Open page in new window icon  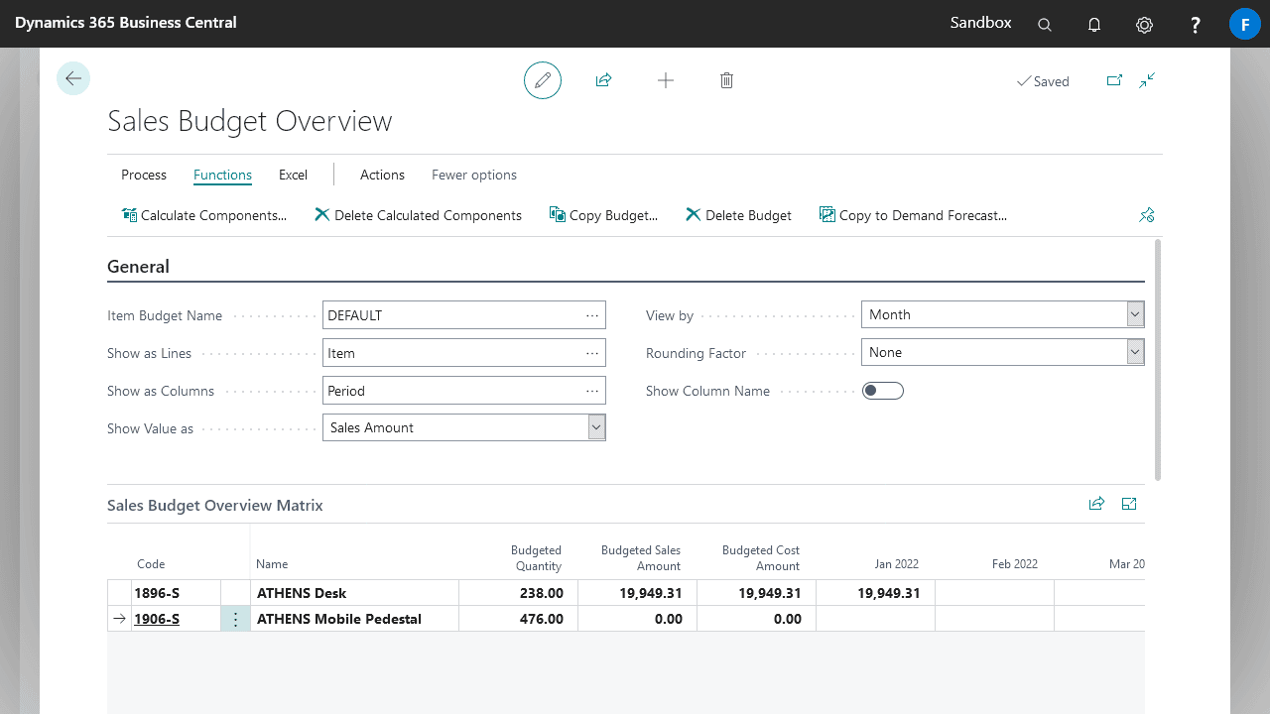coord(1114,80)
